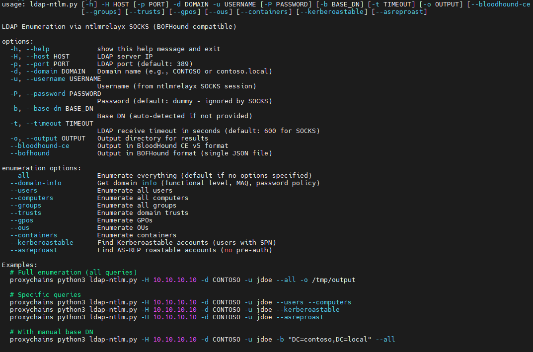Screen dimensions: 533x352
Task: Click the '--bloodhound-ce' option in options list
Action: click(x=39, y=146)
